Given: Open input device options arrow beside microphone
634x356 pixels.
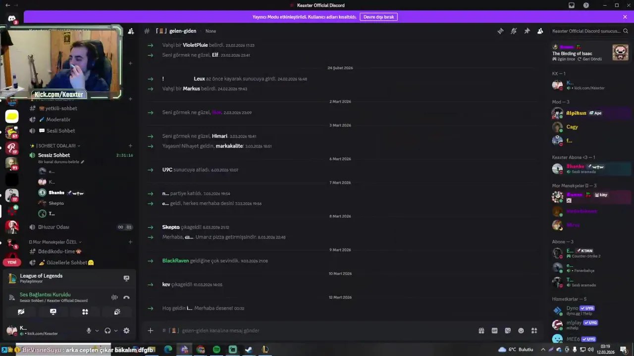Looking at the screenshot, I should pos(97,331).
